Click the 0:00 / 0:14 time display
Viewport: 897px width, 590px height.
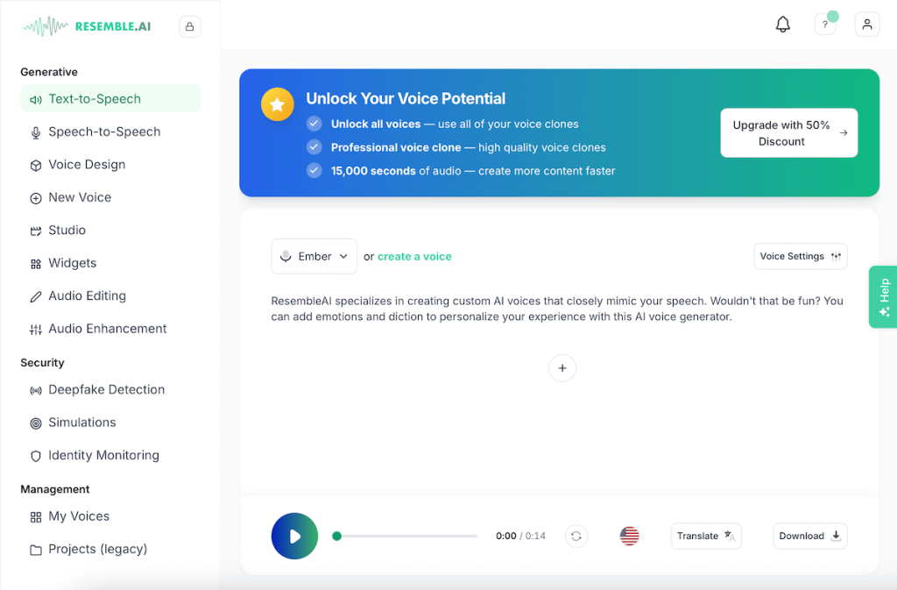click(520, 537)
